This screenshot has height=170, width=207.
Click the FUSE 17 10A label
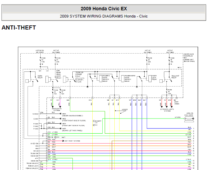(63, 92)
